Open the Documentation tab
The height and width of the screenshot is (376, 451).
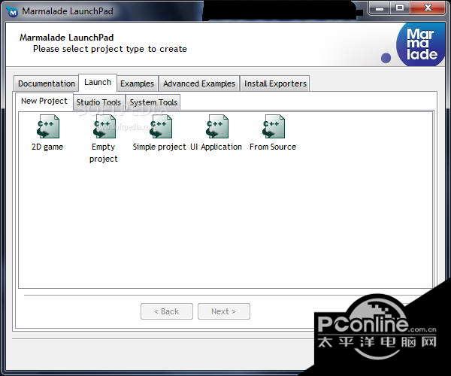click(x=47, y=83)
